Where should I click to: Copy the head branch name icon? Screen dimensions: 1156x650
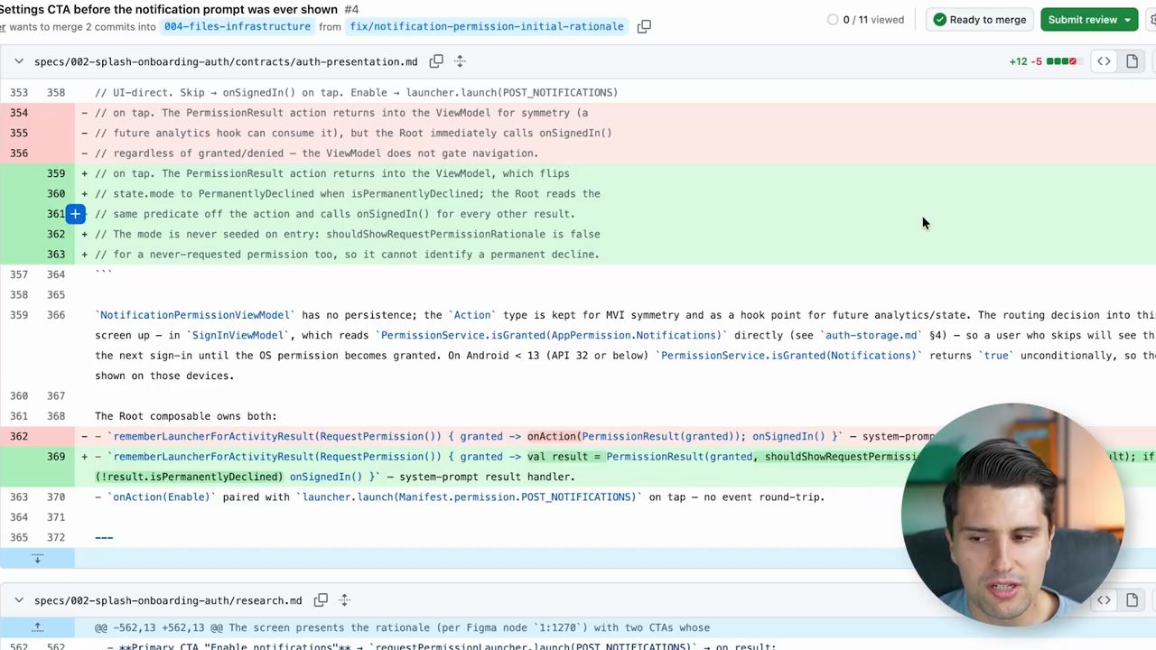644,27
